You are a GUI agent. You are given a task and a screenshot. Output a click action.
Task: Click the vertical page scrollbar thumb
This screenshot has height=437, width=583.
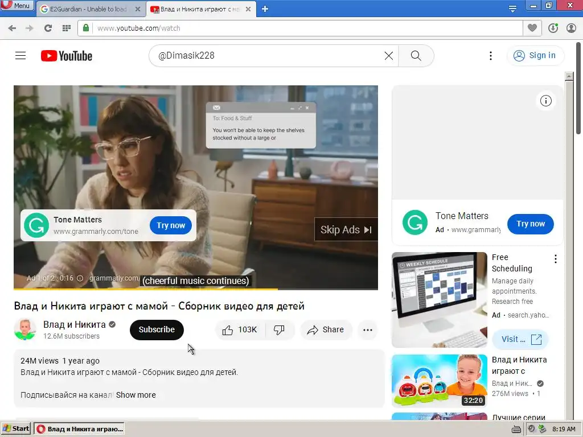pyautogui.click(x=578, y=88)
